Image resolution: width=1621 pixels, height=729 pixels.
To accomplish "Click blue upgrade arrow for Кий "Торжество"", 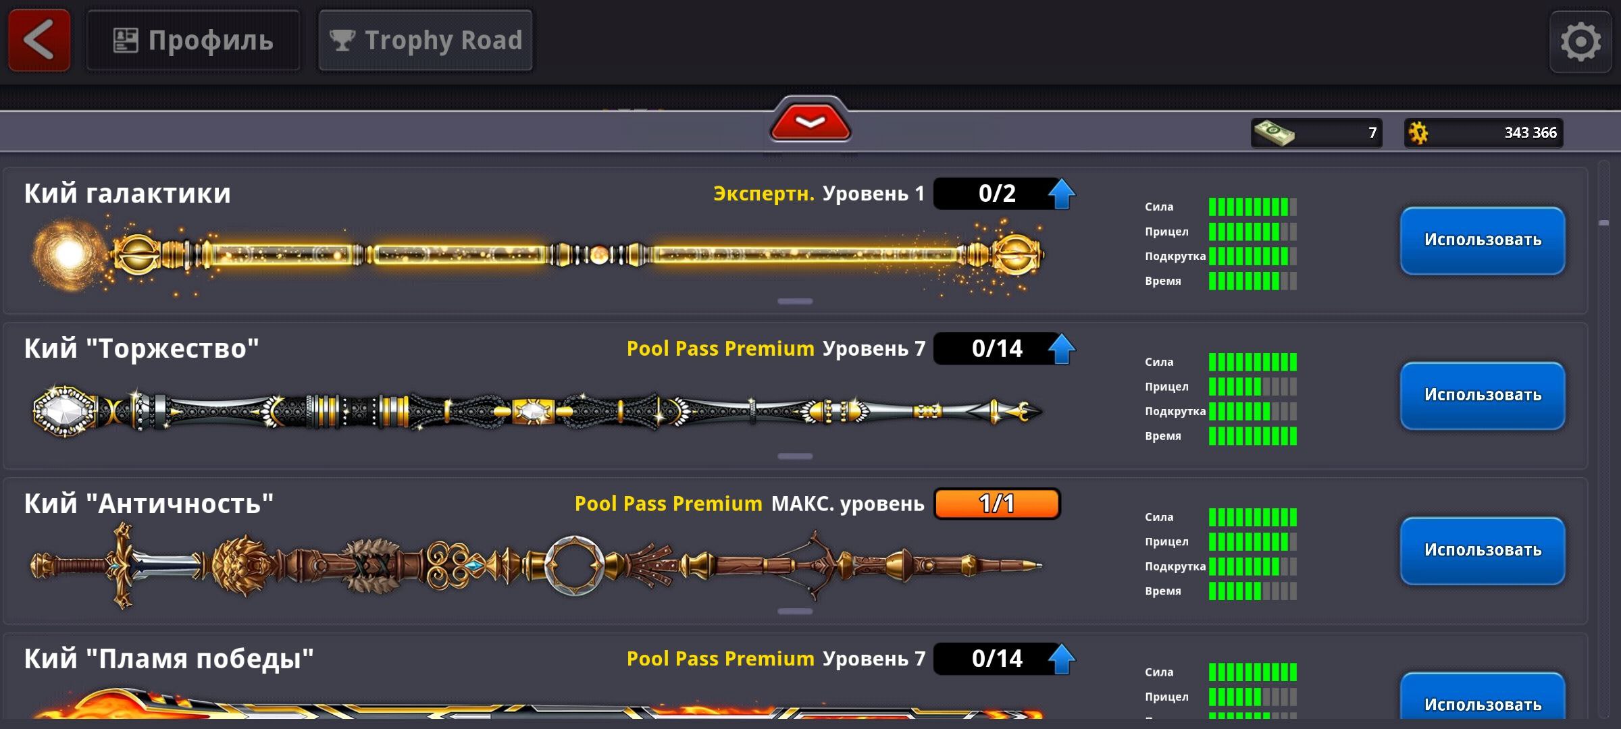I will pos(1062,349).
